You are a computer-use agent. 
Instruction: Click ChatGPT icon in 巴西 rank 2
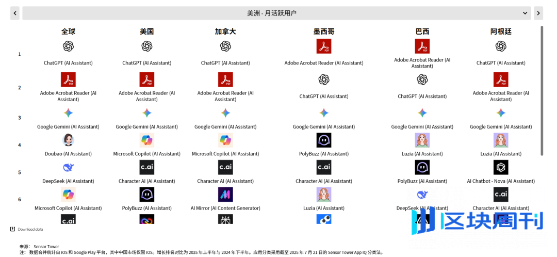[422, 79]
